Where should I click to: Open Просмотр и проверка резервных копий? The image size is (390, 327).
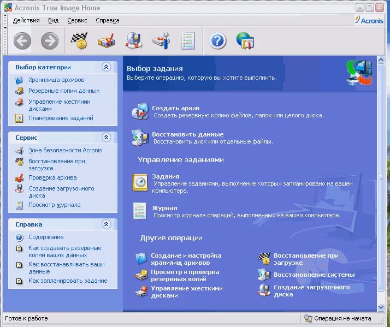pos(185,275)
